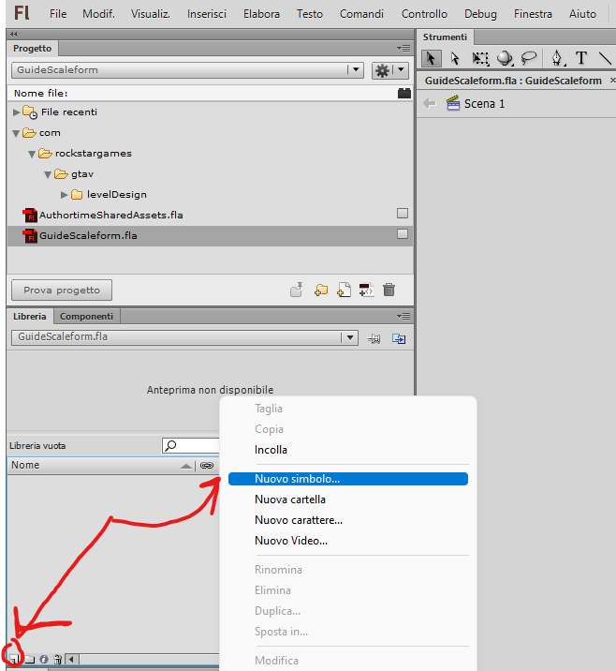
Task: Click the Prova progetto button
Action: point(62,291)
